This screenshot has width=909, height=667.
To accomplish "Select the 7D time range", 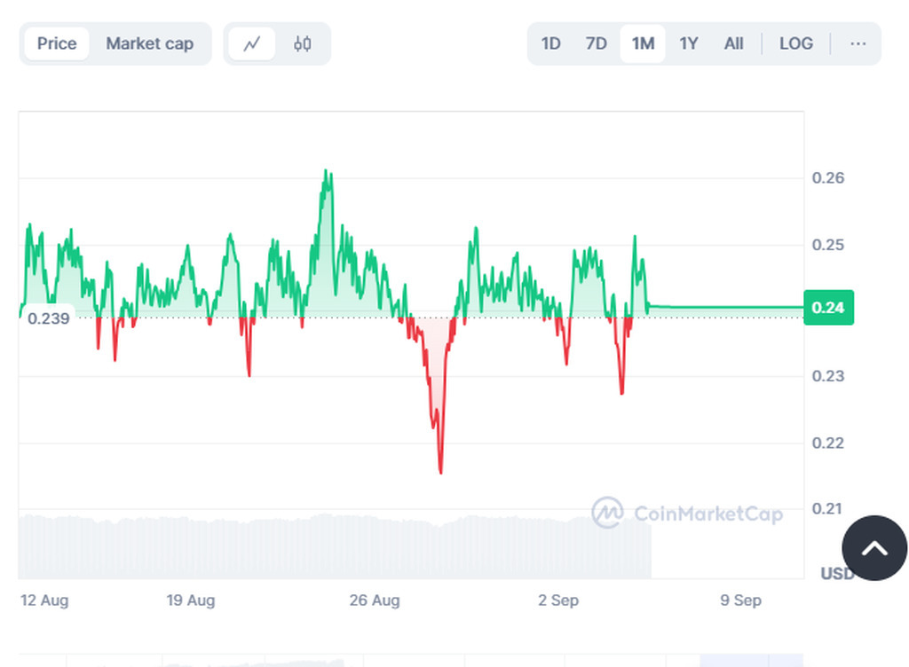I will [x=597, y=43].
